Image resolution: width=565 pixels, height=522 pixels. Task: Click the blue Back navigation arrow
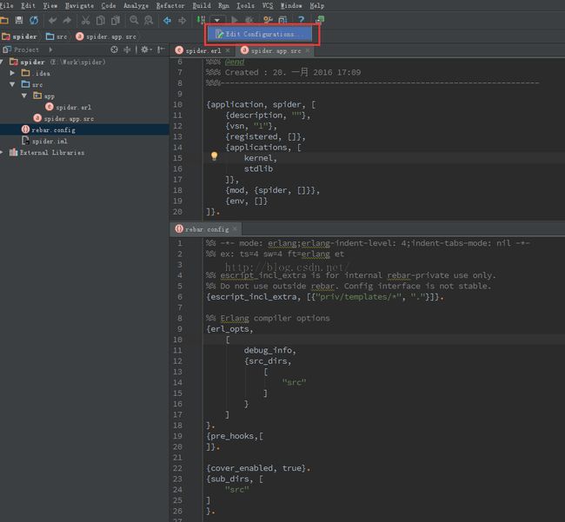(167, 21)
